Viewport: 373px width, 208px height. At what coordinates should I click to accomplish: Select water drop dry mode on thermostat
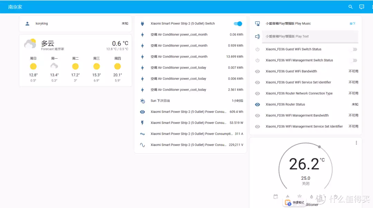[x=311, y=197]
